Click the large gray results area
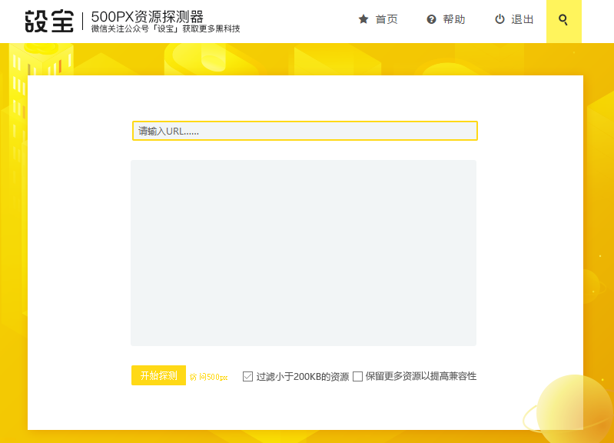Screen dimensions: 614x443 304,253
